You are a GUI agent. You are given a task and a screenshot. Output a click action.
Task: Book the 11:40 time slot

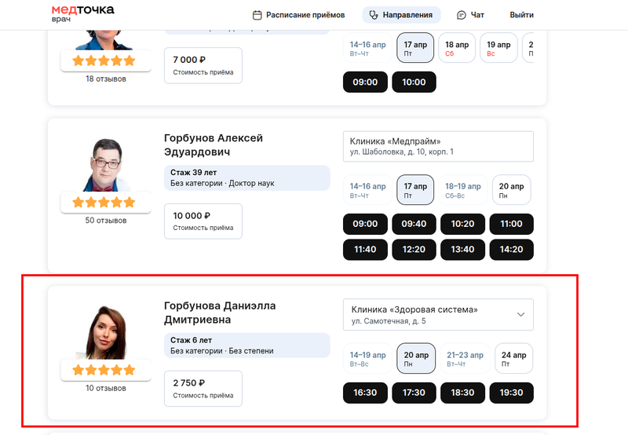click(365, 250)
